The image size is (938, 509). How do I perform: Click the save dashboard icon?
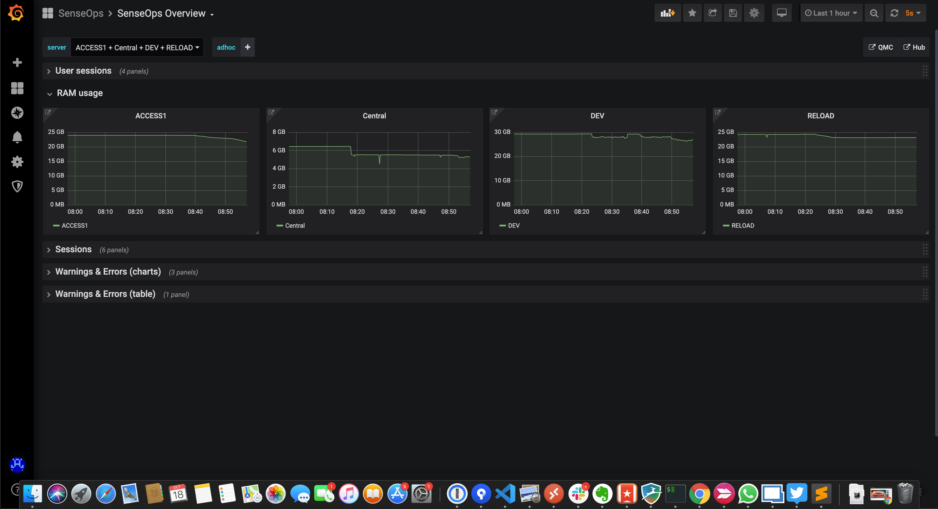[x=733, y=13]
